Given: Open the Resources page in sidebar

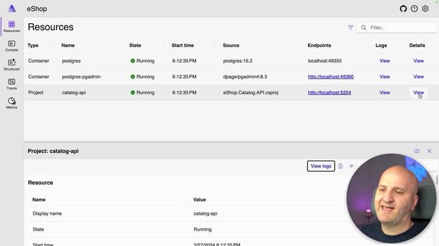Looking at the screenshot, I should [12, 27].
